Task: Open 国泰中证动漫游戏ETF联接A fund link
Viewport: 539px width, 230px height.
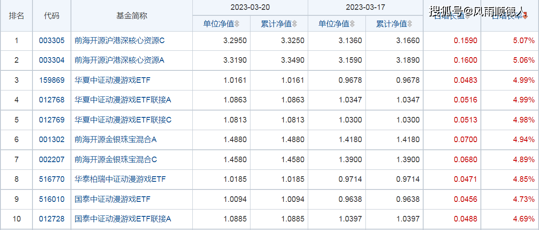Action: coord(123,219)
